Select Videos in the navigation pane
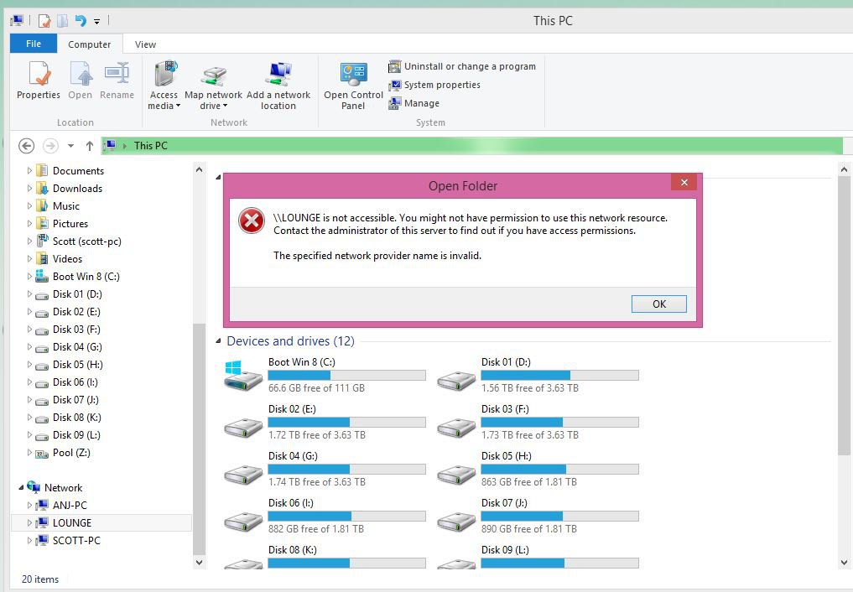Viewport: 853px width, 592px height. (67, 259)
